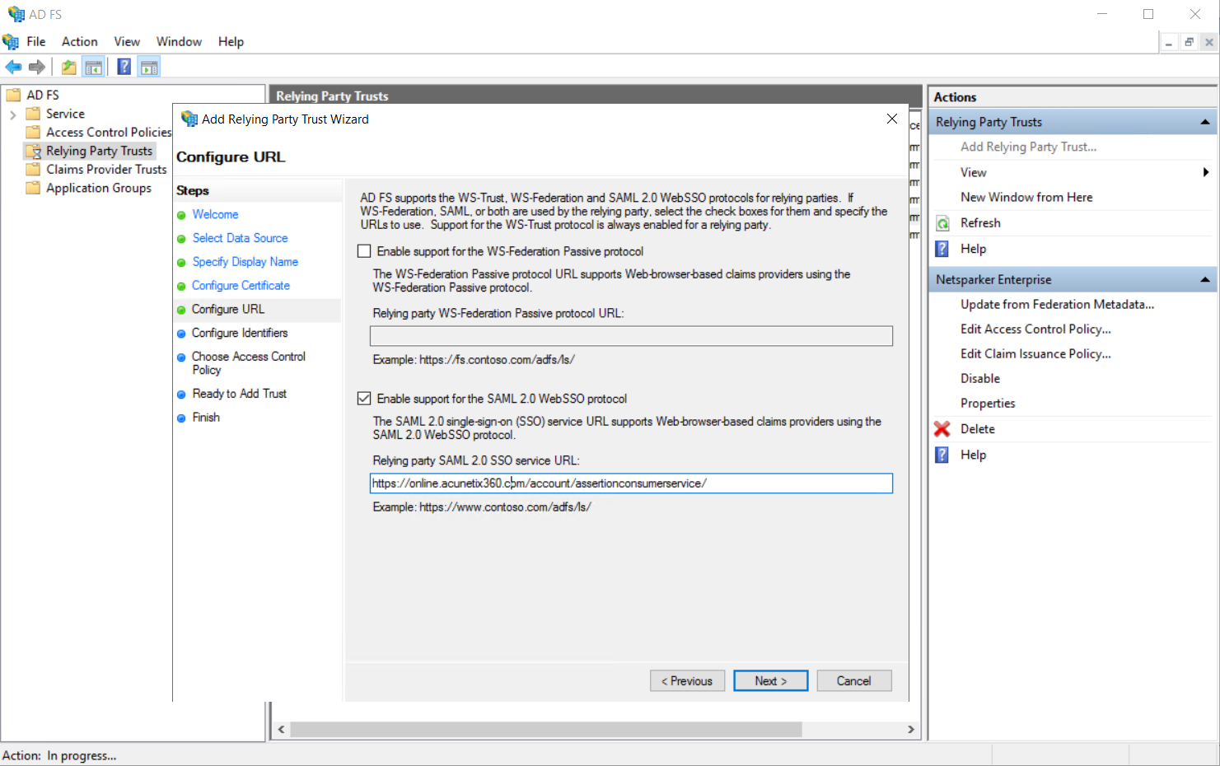This screenshot has width=1220, height=766.
Task: Click the Cancel button
Action: 854,681
